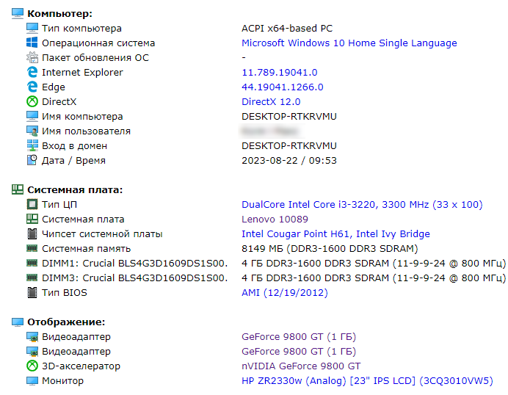
Task: Select the 3D-акселератор label
Action: coord(81,366)
